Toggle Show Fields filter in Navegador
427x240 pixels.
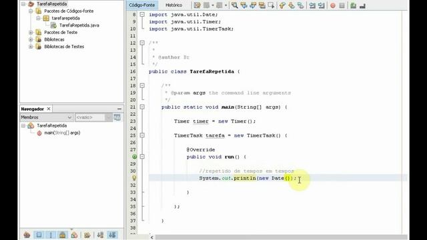point(39,235)
